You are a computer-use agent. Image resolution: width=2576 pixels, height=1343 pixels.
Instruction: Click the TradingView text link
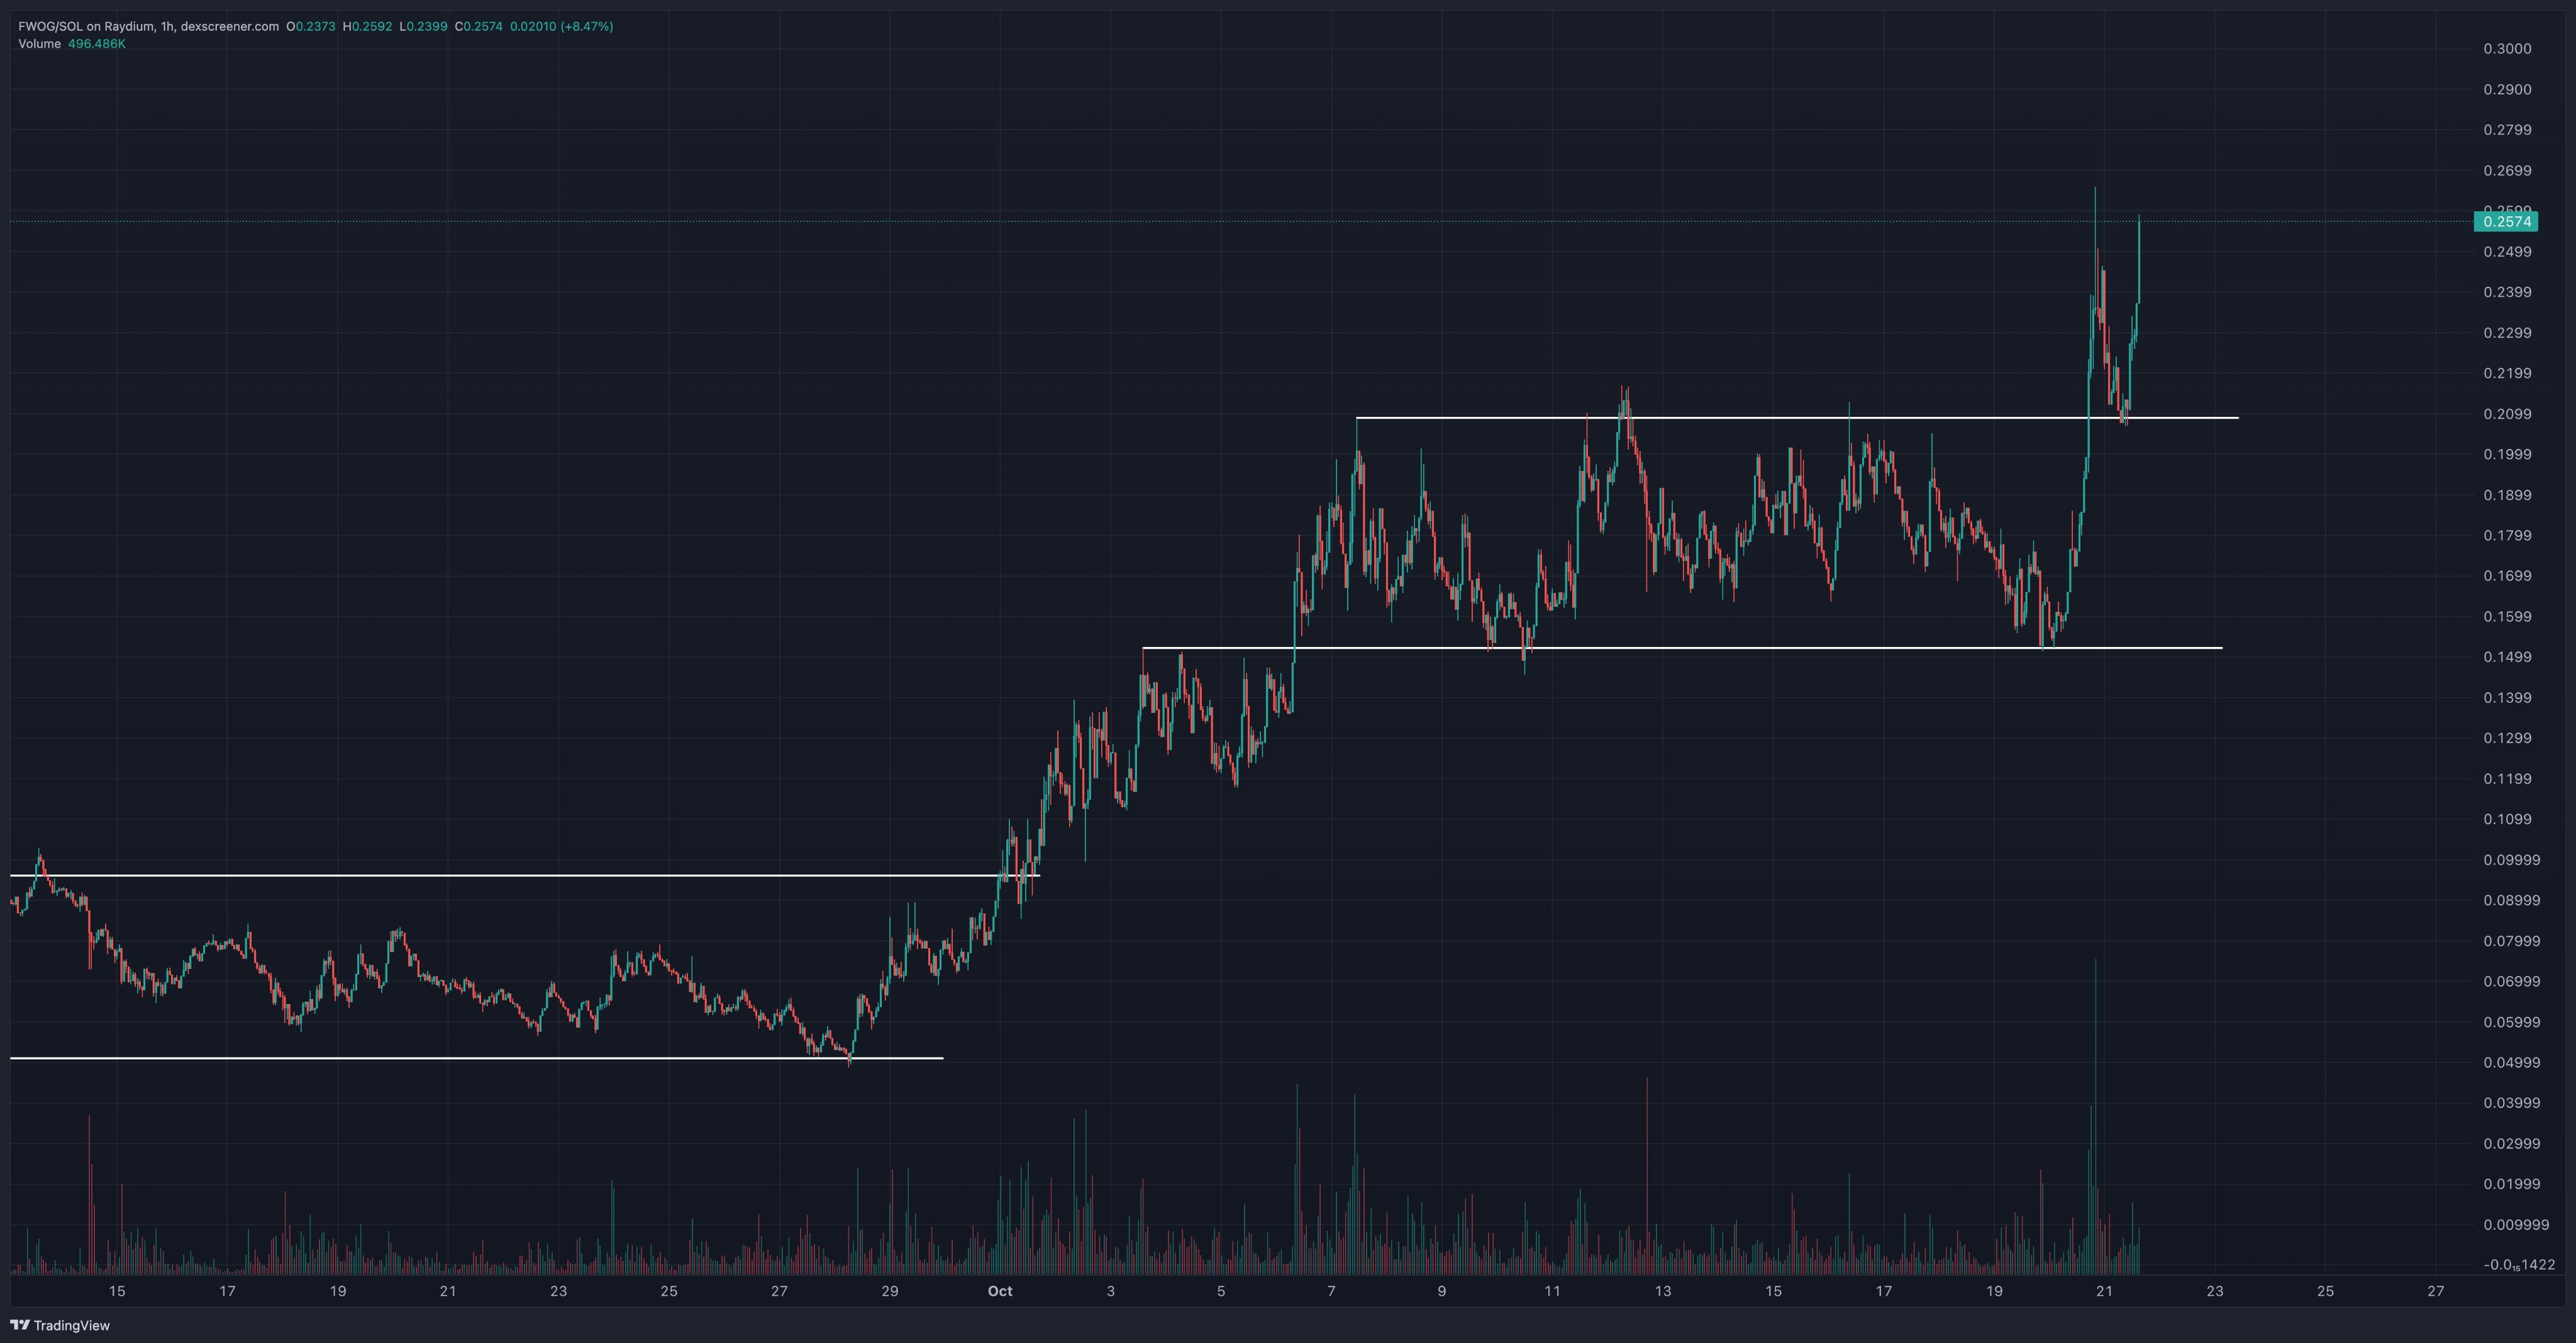[x=71, y=1325]
